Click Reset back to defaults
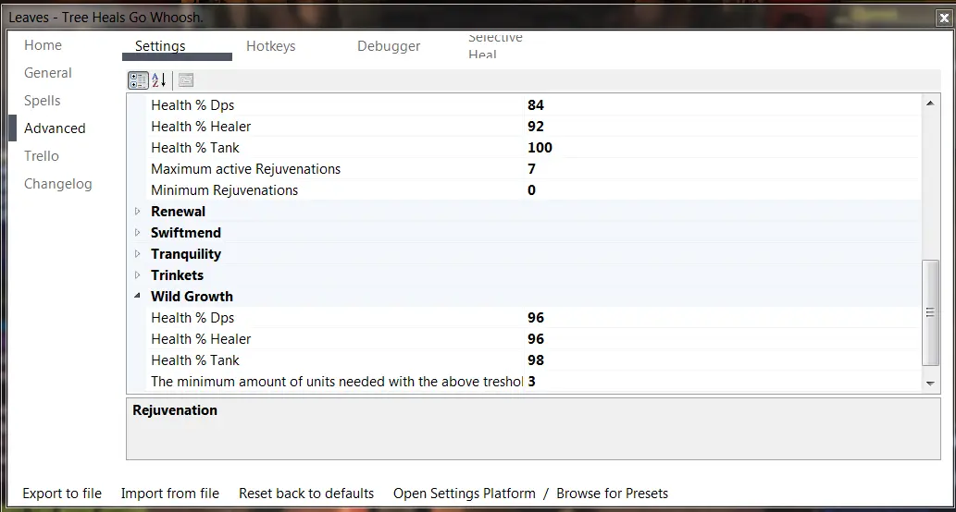Screen dimensions: 956x512 point(306,494)
